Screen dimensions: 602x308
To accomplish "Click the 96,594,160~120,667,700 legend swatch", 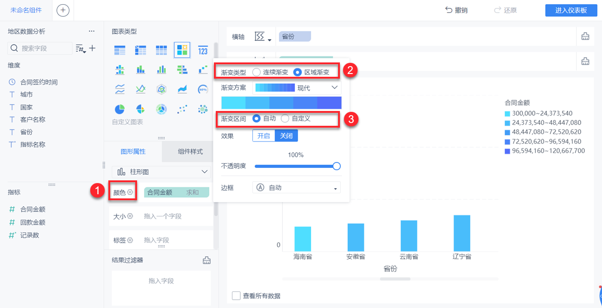I will click(508, 151).
